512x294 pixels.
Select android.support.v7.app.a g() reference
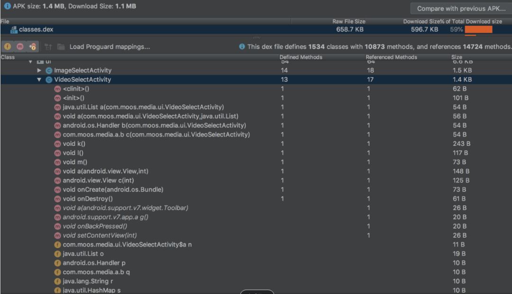[256, 217]
